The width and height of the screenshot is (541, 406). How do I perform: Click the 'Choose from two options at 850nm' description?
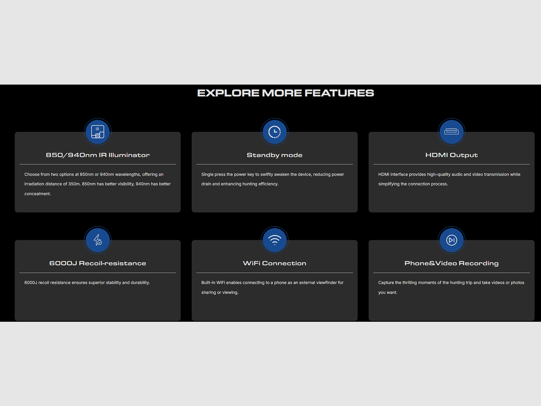click(x=98, y=184)
